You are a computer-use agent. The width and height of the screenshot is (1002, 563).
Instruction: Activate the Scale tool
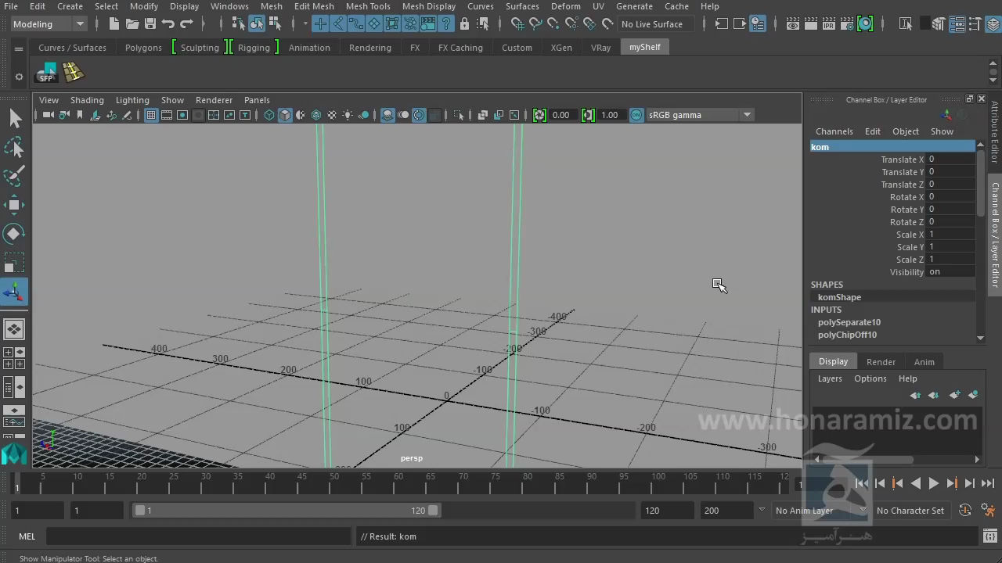pyautogui.click(x=14, y=263)
